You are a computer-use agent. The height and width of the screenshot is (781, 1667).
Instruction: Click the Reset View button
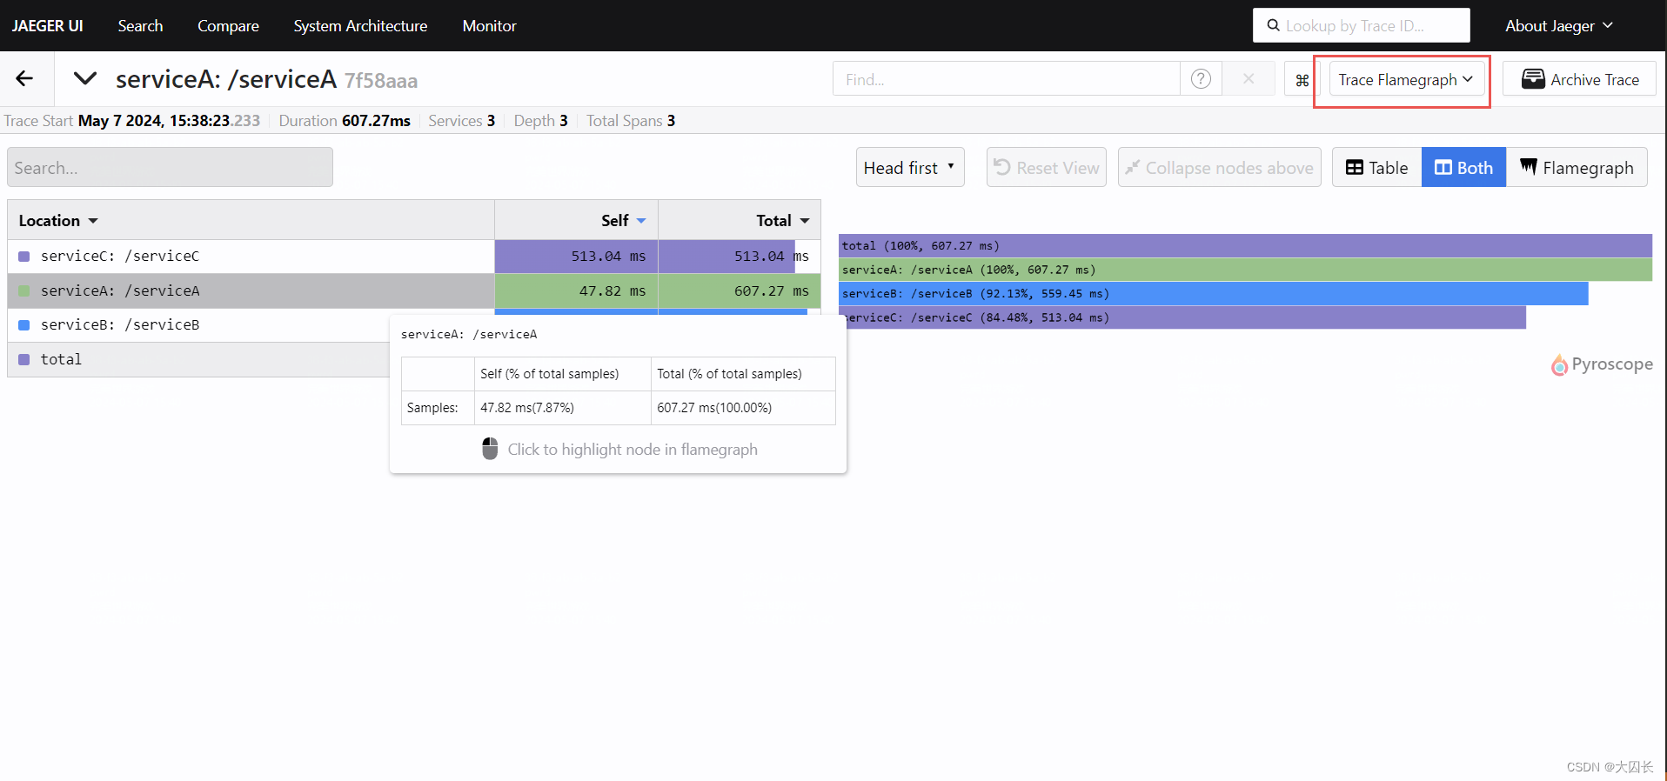coord(1047,167)
